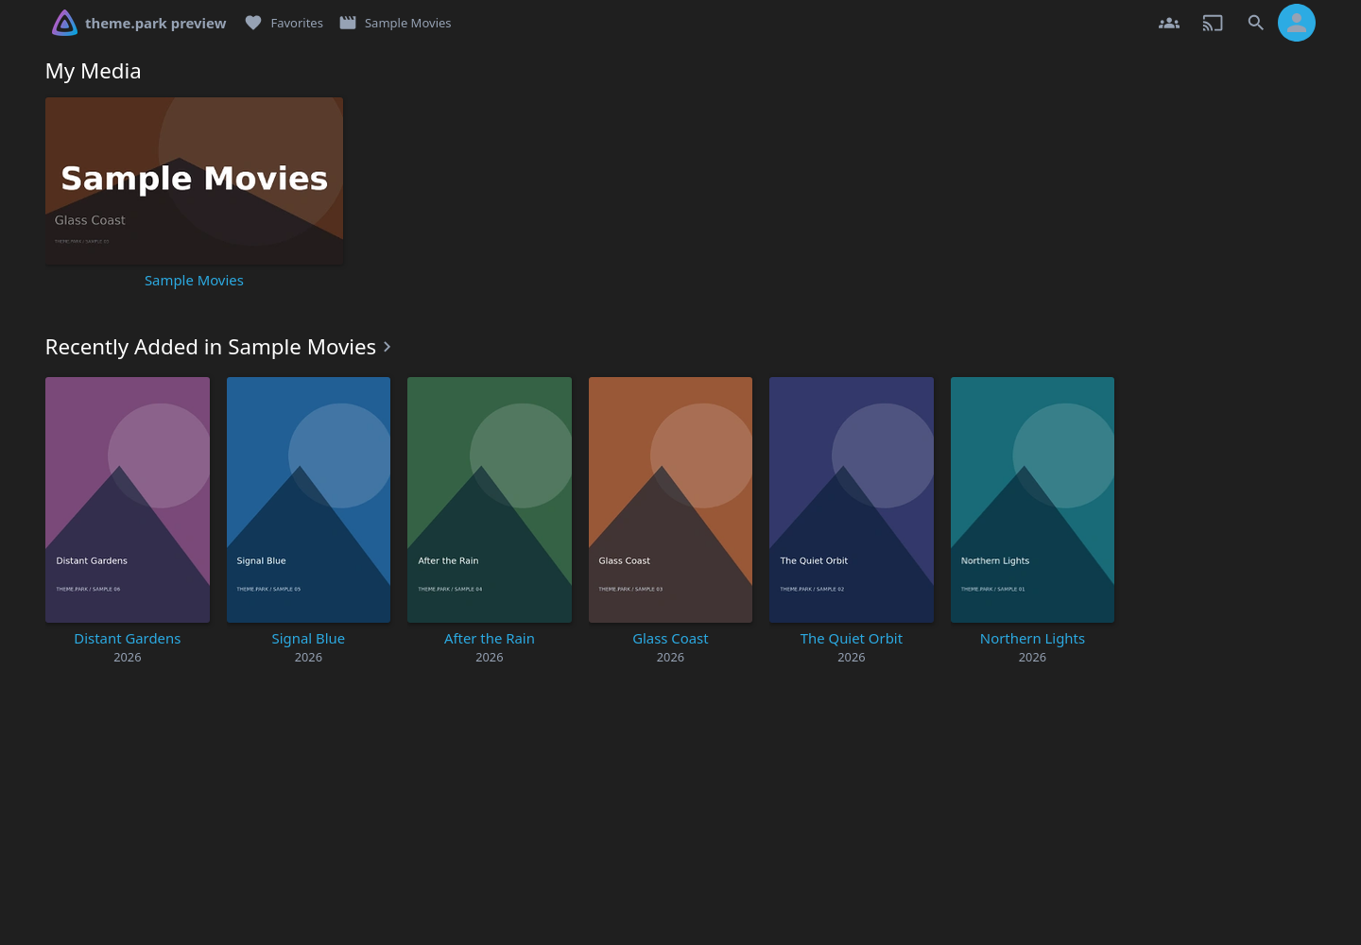Viewport: 1361px width, 945px height.
Task: Open the SyncPlay group icon
Action: coord(1169,23)
